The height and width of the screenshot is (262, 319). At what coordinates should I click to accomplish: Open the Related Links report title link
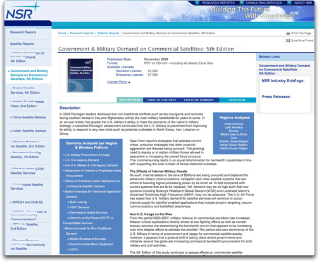pos(284,70)
